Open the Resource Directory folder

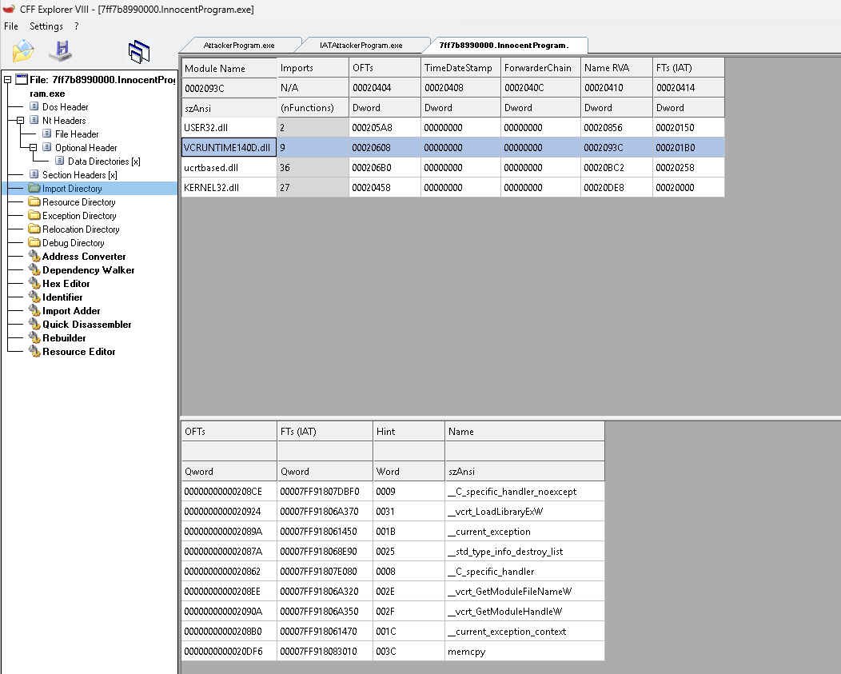tap(79, 202)
